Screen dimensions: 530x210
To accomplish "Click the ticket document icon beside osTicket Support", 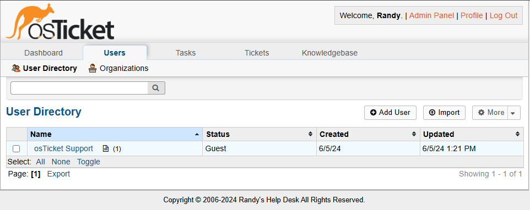I will (106, 148).
